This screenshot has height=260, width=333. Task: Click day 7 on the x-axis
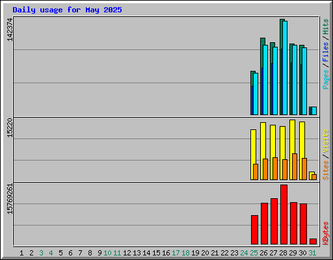coord(80,253)
